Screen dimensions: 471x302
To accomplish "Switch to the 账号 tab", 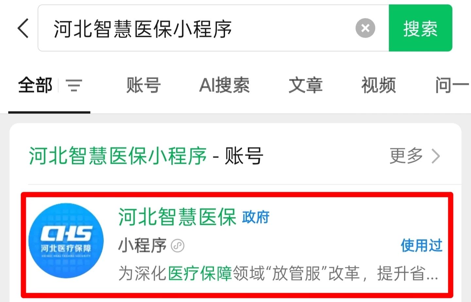I will (x=144, y=85).
